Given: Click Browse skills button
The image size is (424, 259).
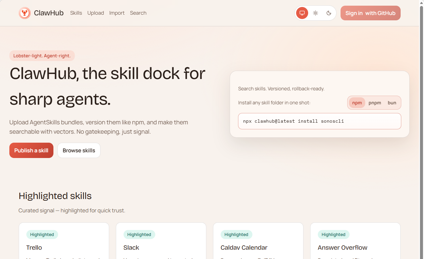Looking at the screenshot, I should (79, 150).
